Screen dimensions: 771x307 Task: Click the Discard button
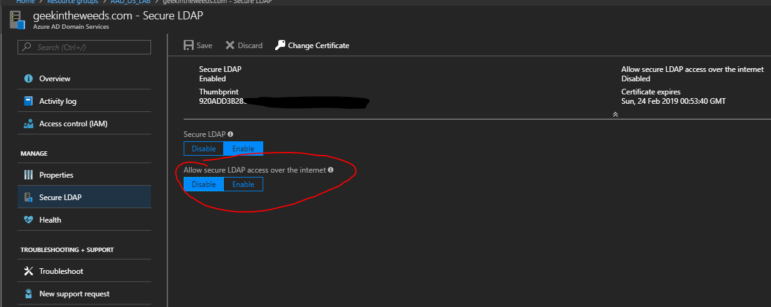tap(244, 46)
